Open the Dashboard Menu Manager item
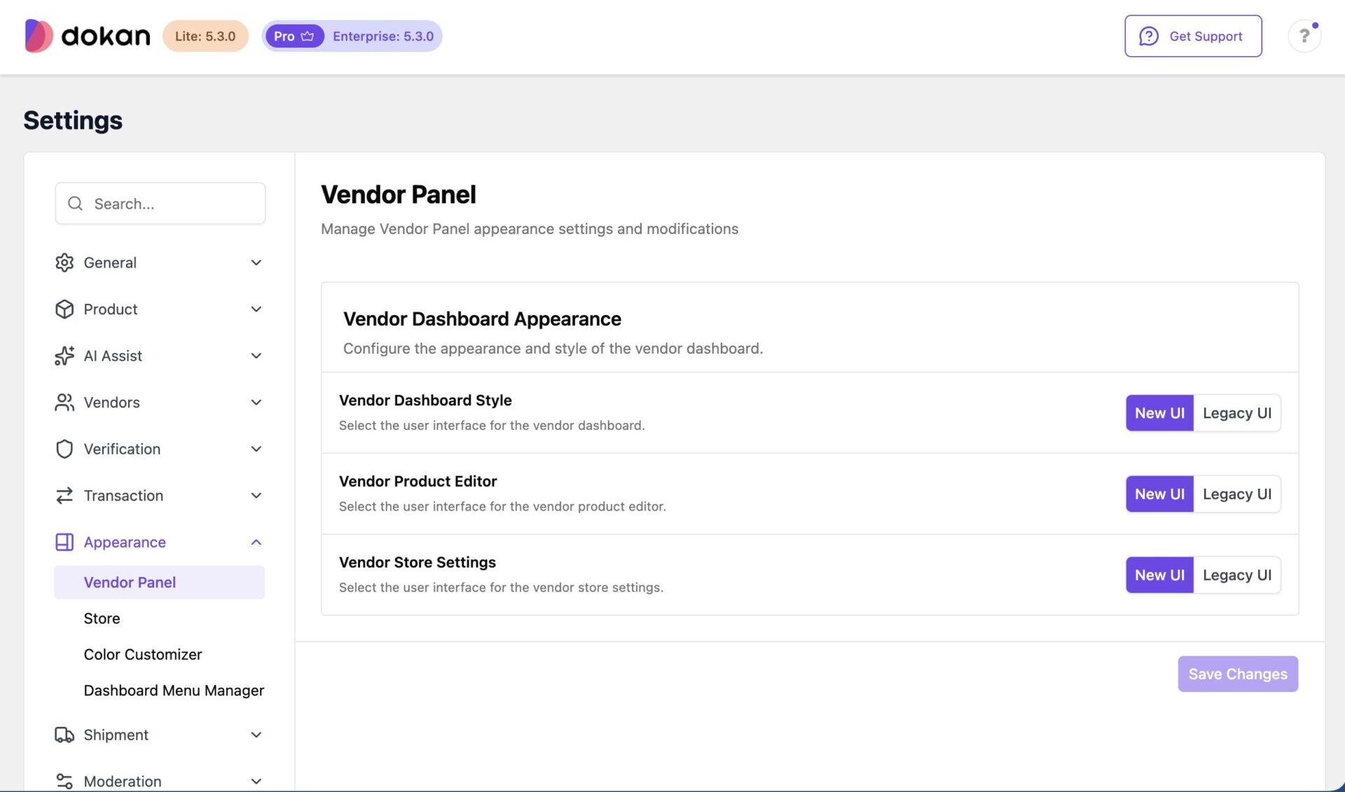Image resolution: width=1345 pixels, height=792 pixels. pyautogui.click(x=174, y=690)
